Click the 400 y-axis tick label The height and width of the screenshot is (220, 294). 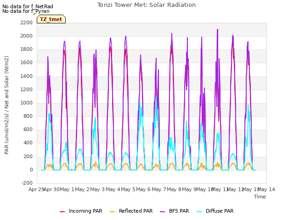[28, 143]
